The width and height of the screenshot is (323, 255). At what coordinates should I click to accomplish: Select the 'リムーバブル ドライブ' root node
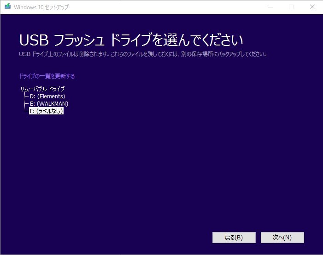[43, 89]
